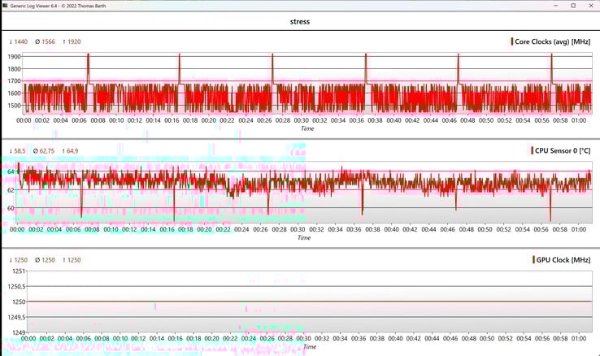The image size is (600, 356).
Task: Select the GPU Clock [MHz] legend label
Action: click(563, 260)
